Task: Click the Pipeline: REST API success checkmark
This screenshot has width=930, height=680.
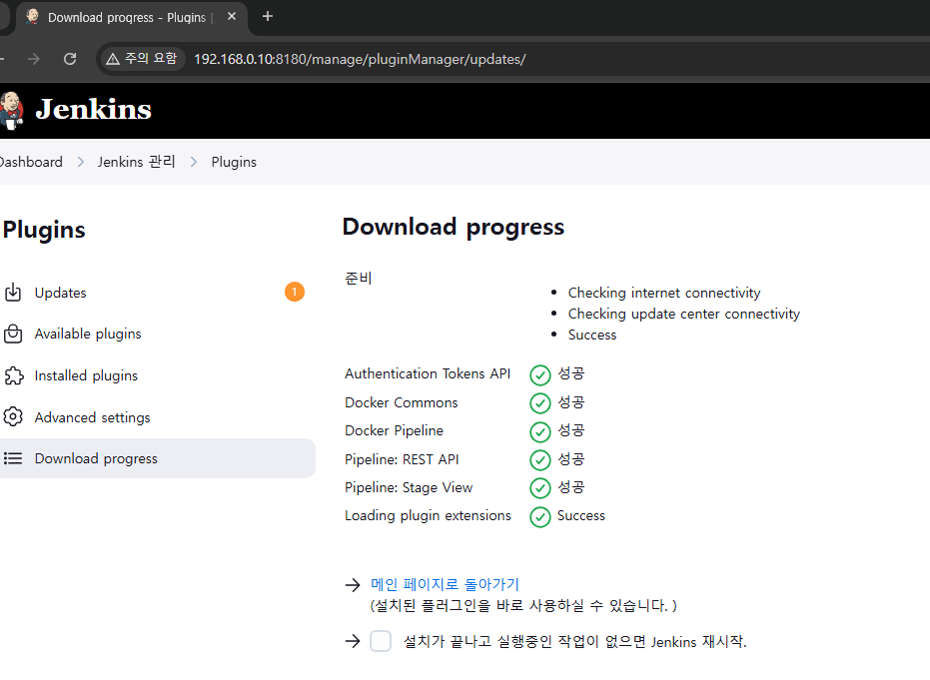Action: (539, 460)
